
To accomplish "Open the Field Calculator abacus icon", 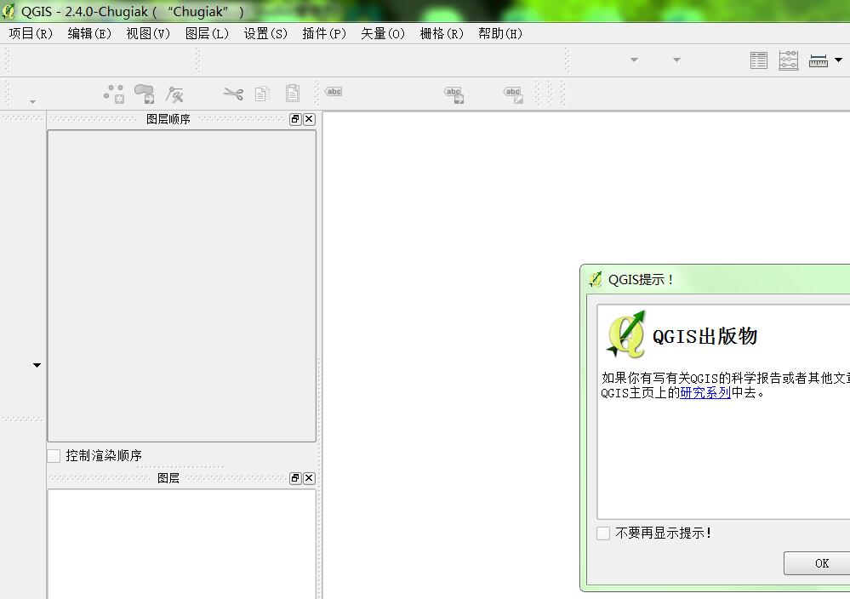I will (x=789, y=60).
